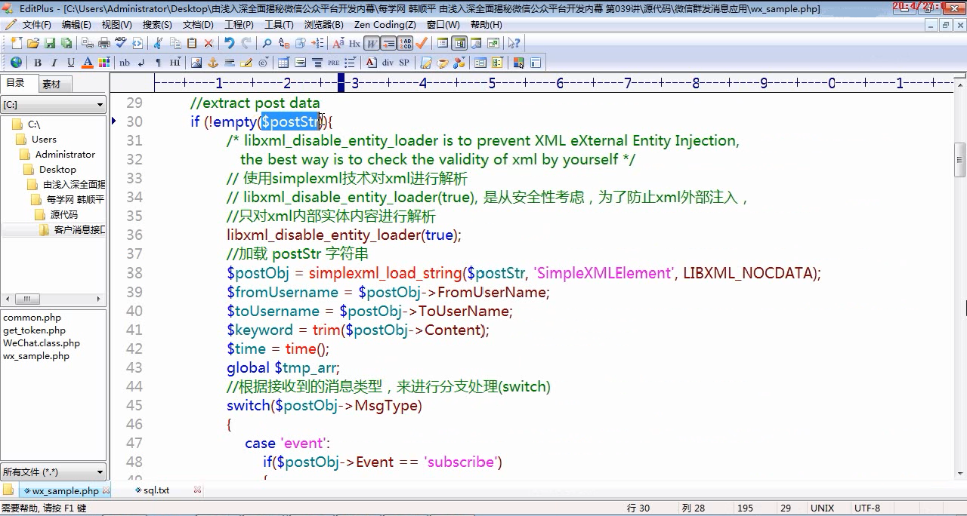Click the Save file toolbar icon
The width and height of the screenshot is (967, 516).
[49, 44]
